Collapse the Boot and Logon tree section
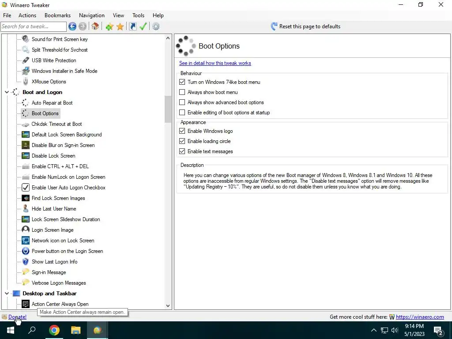 [x=7, y=92]
